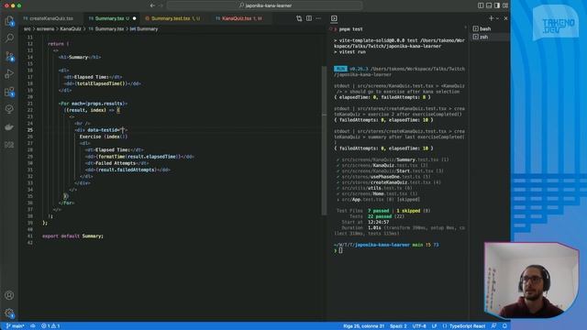587x330 pixels.
Task: Click the Open Changes compare icon
Action: (x=299, y=18)
